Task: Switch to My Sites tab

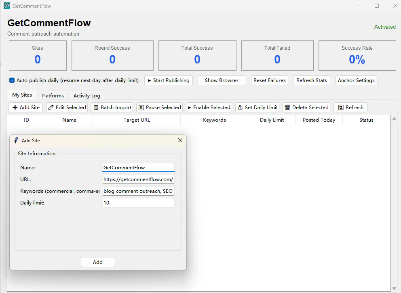Action: coord(22,95)
